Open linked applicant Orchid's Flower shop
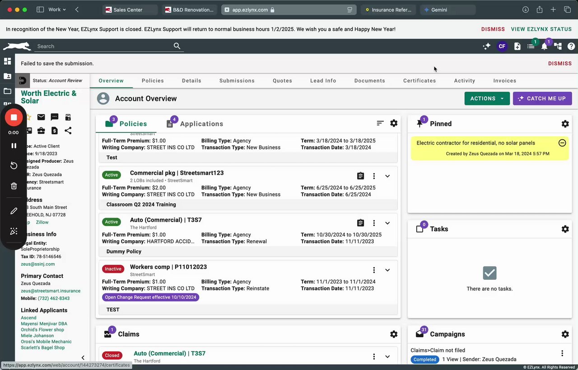This screenshot has height=370, width=578. click(42, 329)
